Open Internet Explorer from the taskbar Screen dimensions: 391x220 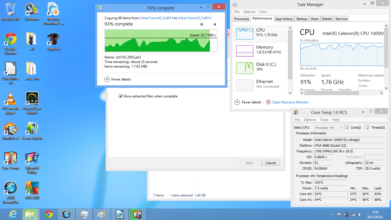tap(13, 214)
